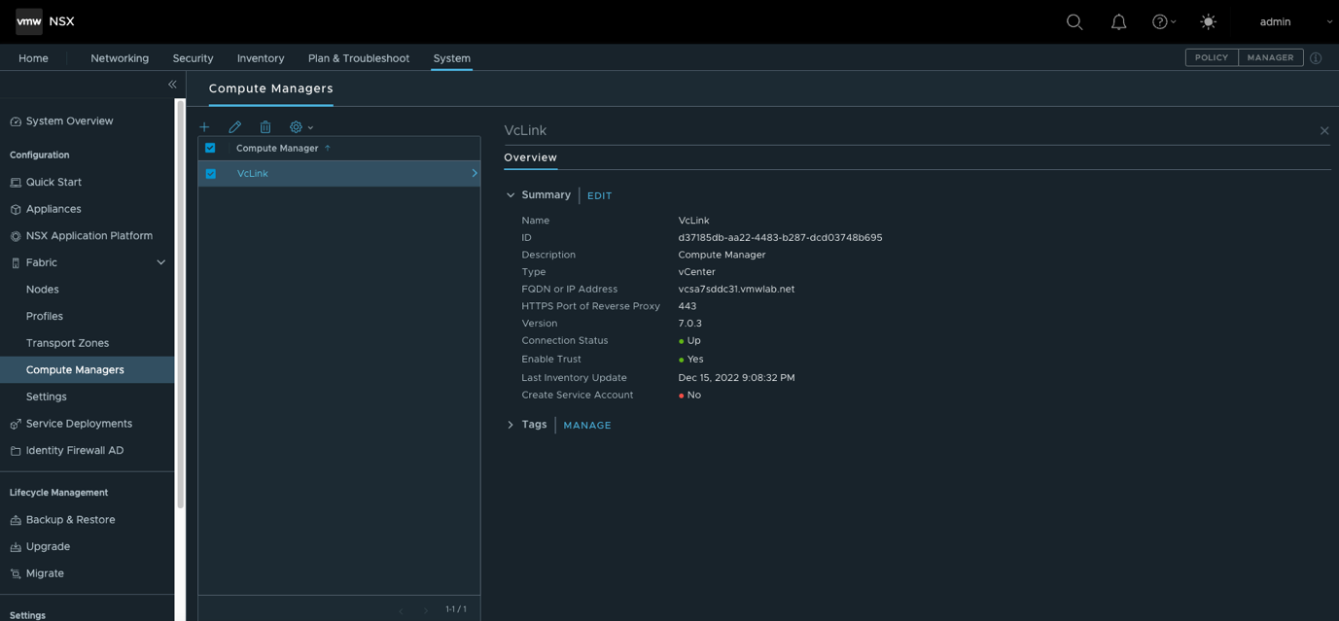Click the Version 7.0.3 value
Image resolution: width=1339 pixels, height=621 pixels.
[x=689, y=324]
